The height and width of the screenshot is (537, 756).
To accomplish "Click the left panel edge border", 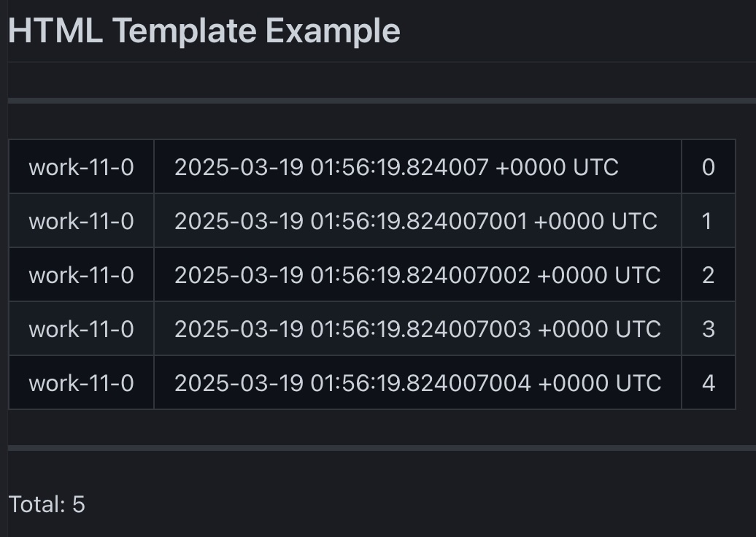I will click(x=4, y=292).
